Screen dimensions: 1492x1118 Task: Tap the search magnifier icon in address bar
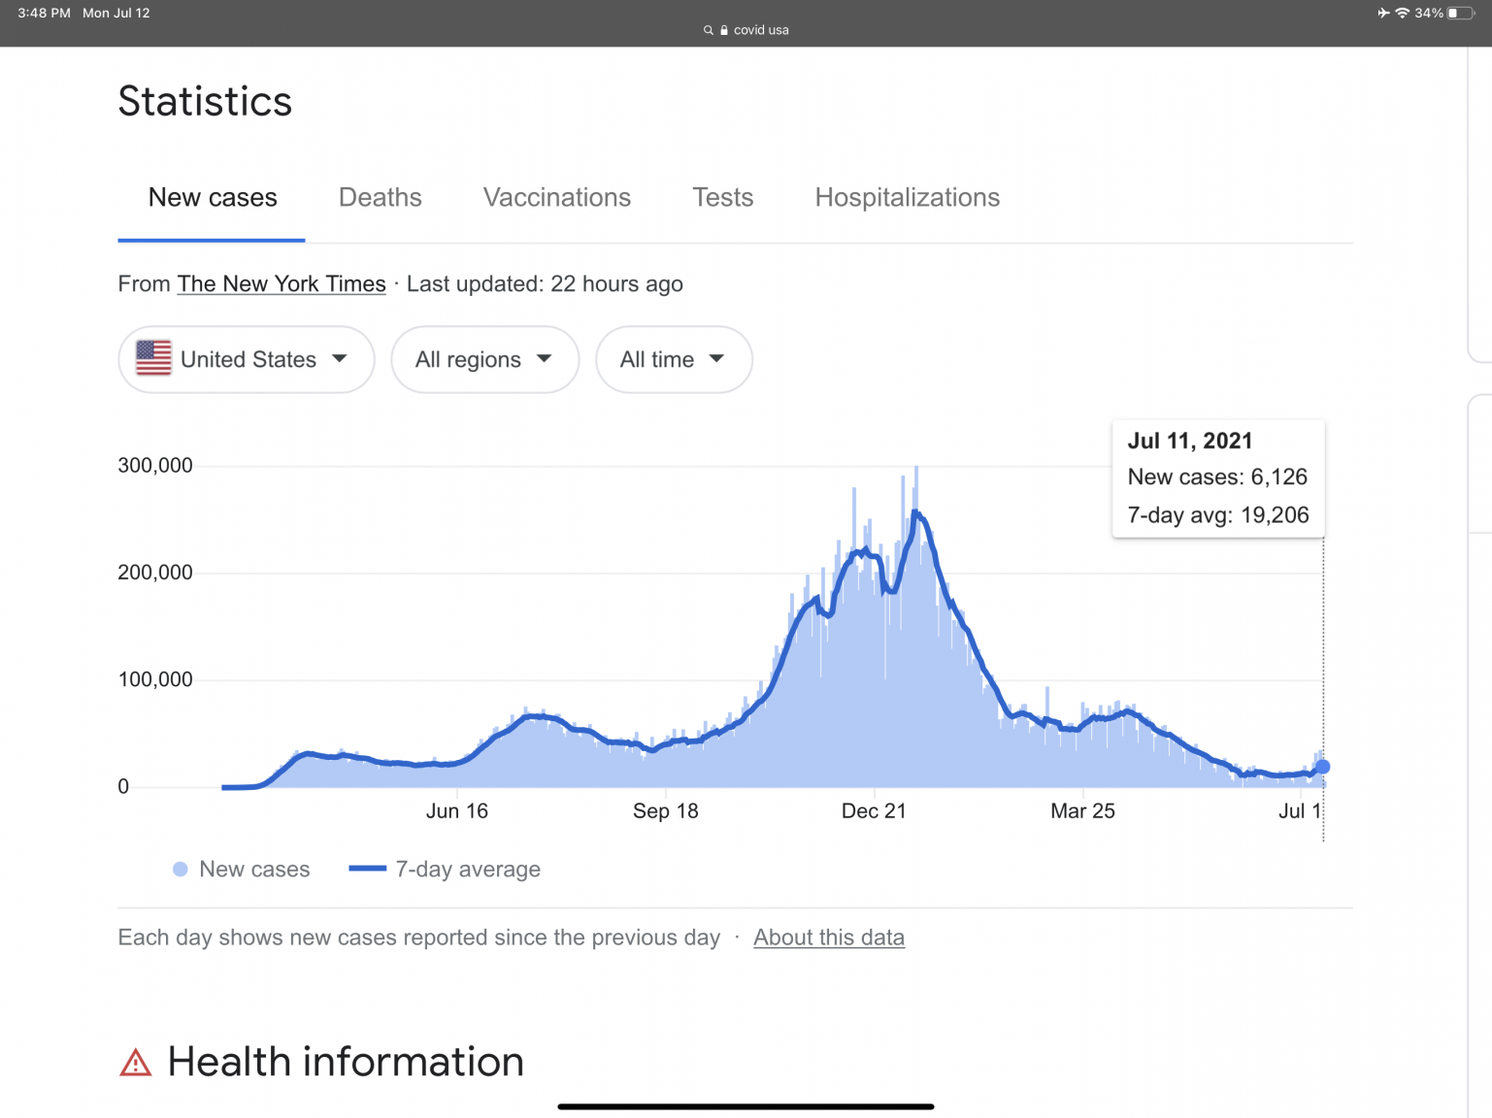click(709, 30)
